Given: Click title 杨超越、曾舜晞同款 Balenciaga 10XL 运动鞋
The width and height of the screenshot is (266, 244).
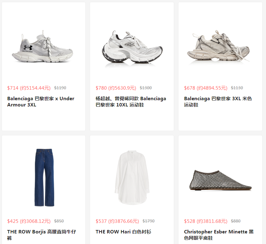Looking at the screenshot, I should (131, 101).
